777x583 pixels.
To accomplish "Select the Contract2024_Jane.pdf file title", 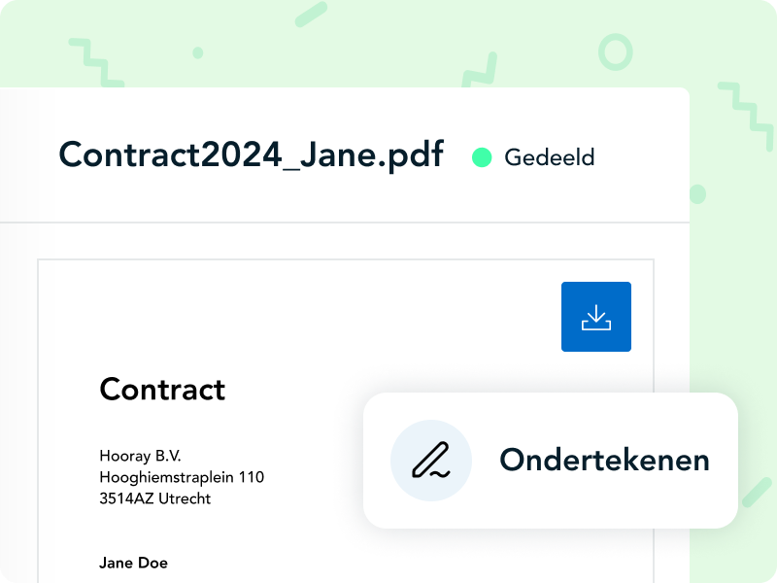I will click(251, 155).
